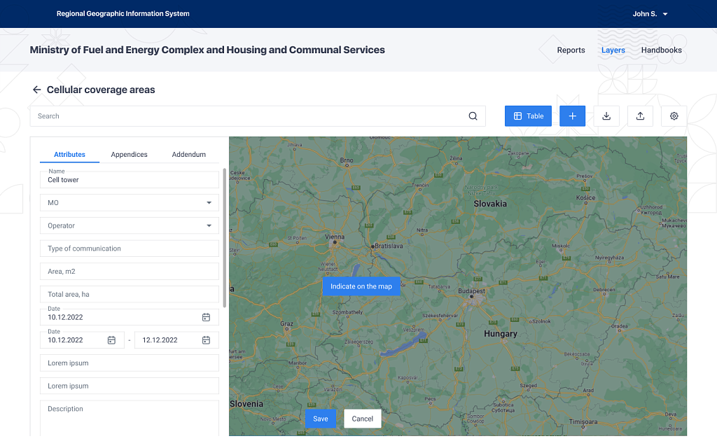Click the Slovakia label on the map
Viewport: 717px width, 448px height.
[x=489, y=204]
